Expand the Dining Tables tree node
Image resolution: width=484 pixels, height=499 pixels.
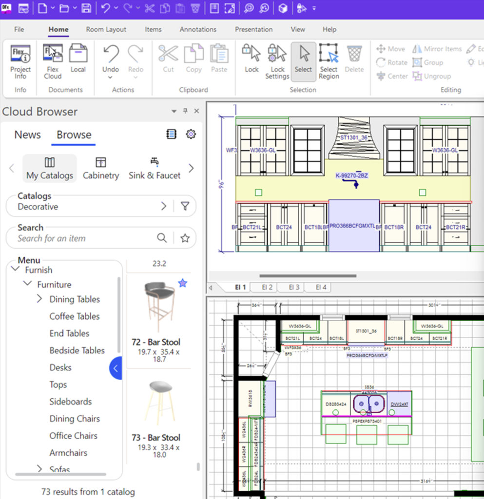tap(39, 299)
